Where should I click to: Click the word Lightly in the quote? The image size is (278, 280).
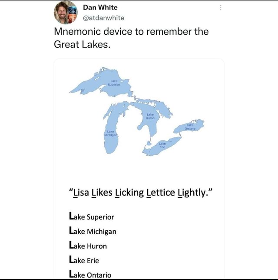point(194,193)
